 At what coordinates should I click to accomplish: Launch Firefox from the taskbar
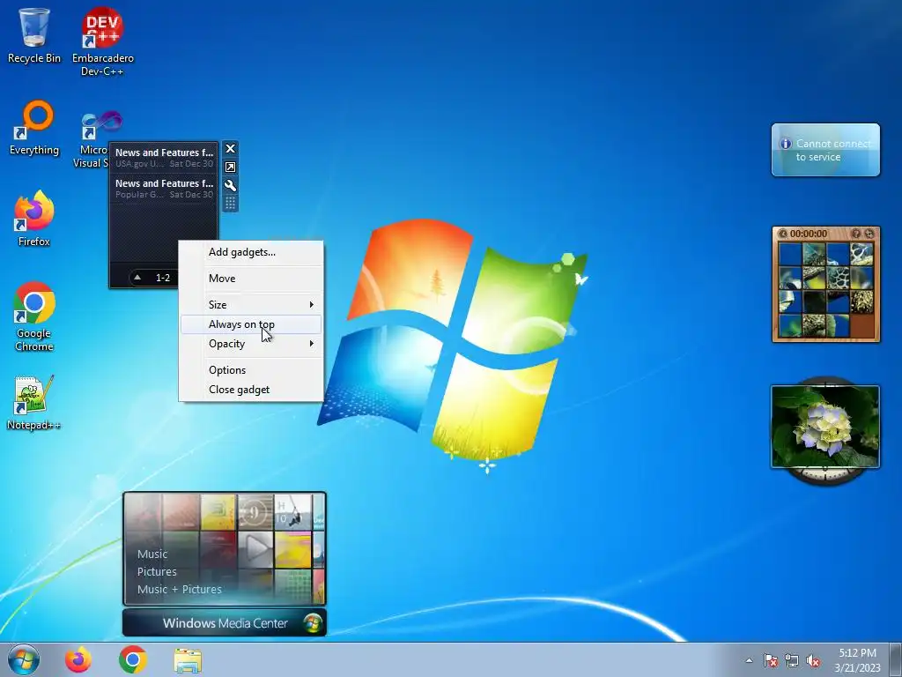pos(78,659)
